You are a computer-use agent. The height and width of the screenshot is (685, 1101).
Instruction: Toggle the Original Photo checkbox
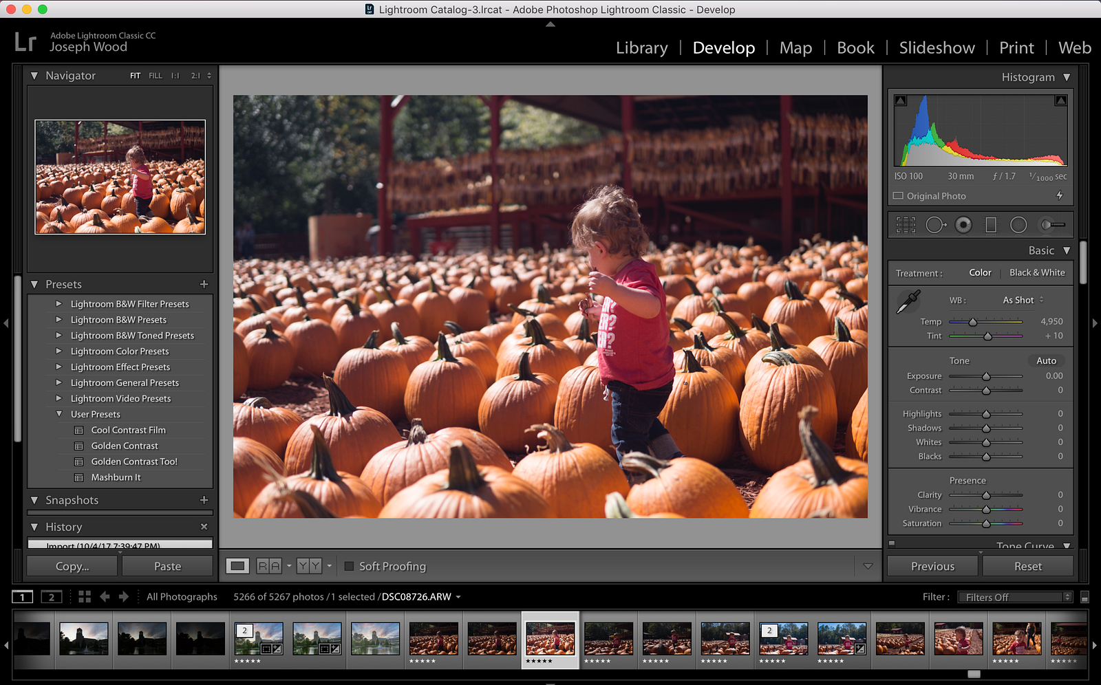(x=898, y=196)
